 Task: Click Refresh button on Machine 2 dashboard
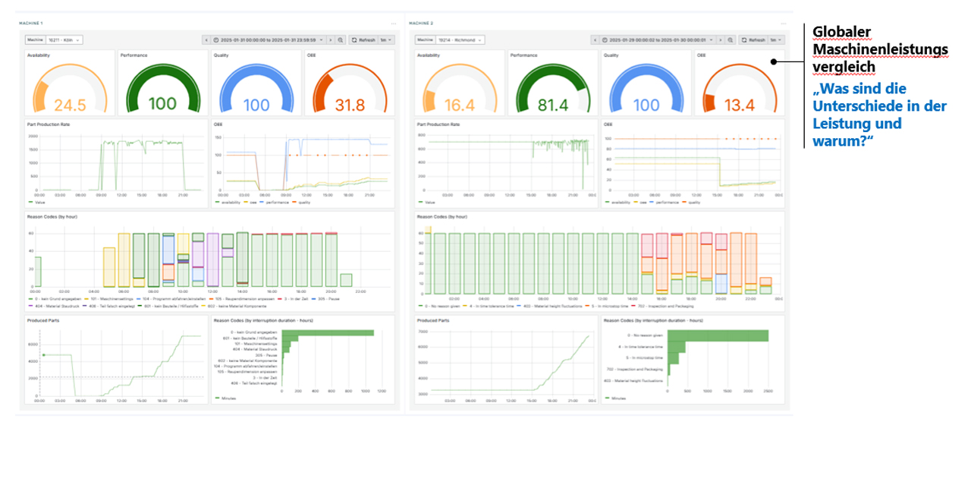pos(753,39)
